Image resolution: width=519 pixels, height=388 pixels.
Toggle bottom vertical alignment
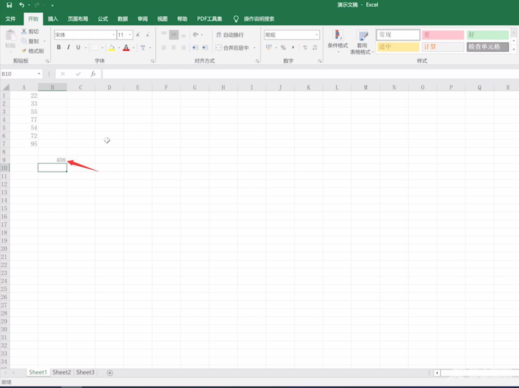183,35
